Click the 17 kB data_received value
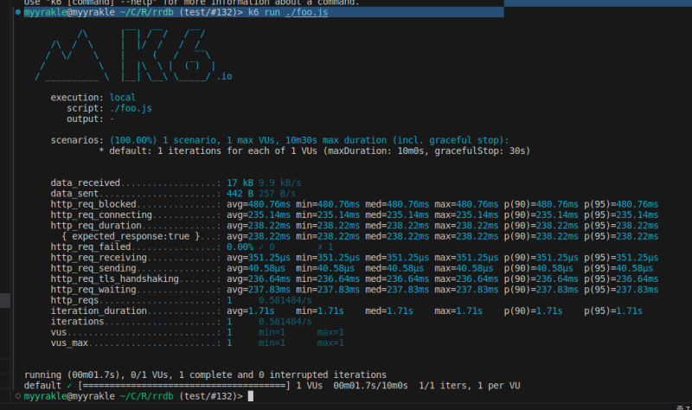The image size is (692, 410). pos(240,183)
